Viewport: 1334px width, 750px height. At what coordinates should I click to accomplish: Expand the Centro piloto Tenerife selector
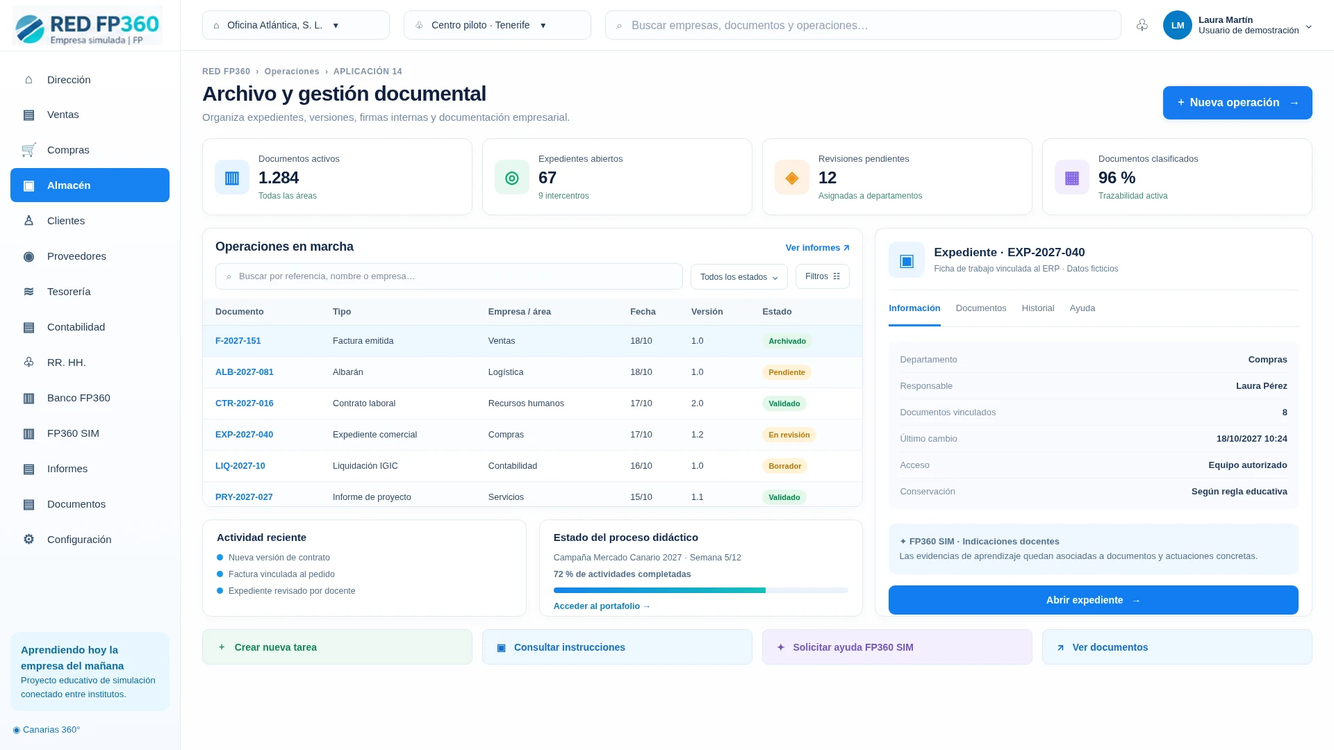[x=497, y=25]
